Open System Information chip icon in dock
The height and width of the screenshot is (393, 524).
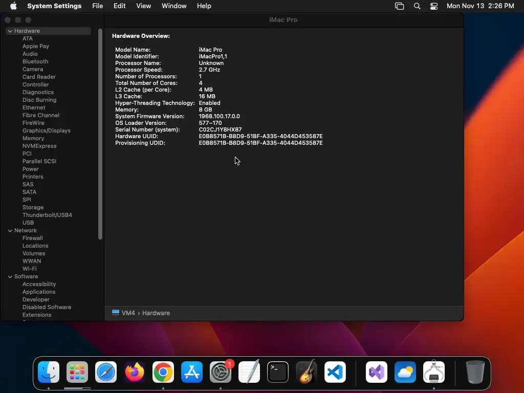[434, 372]
